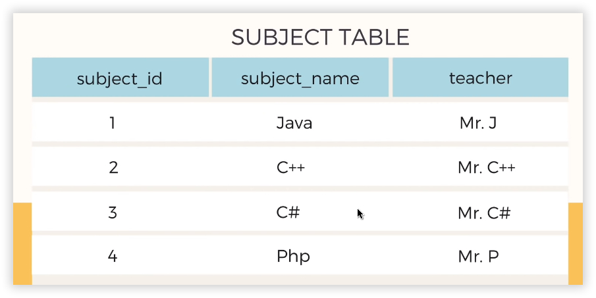Click subject_id cell with value 3
Image resolution: width=596 pixels, height=298 pixels.
pos(113,213)
